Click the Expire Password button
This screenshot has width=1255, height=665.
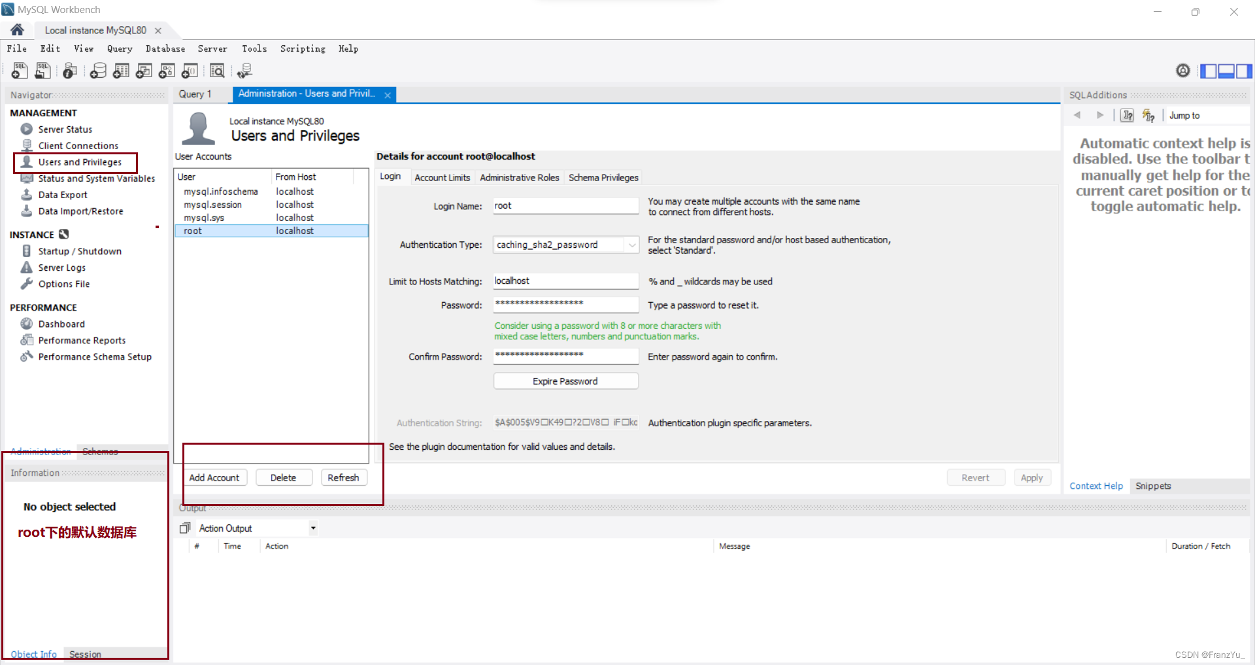[x=565, y=381]
